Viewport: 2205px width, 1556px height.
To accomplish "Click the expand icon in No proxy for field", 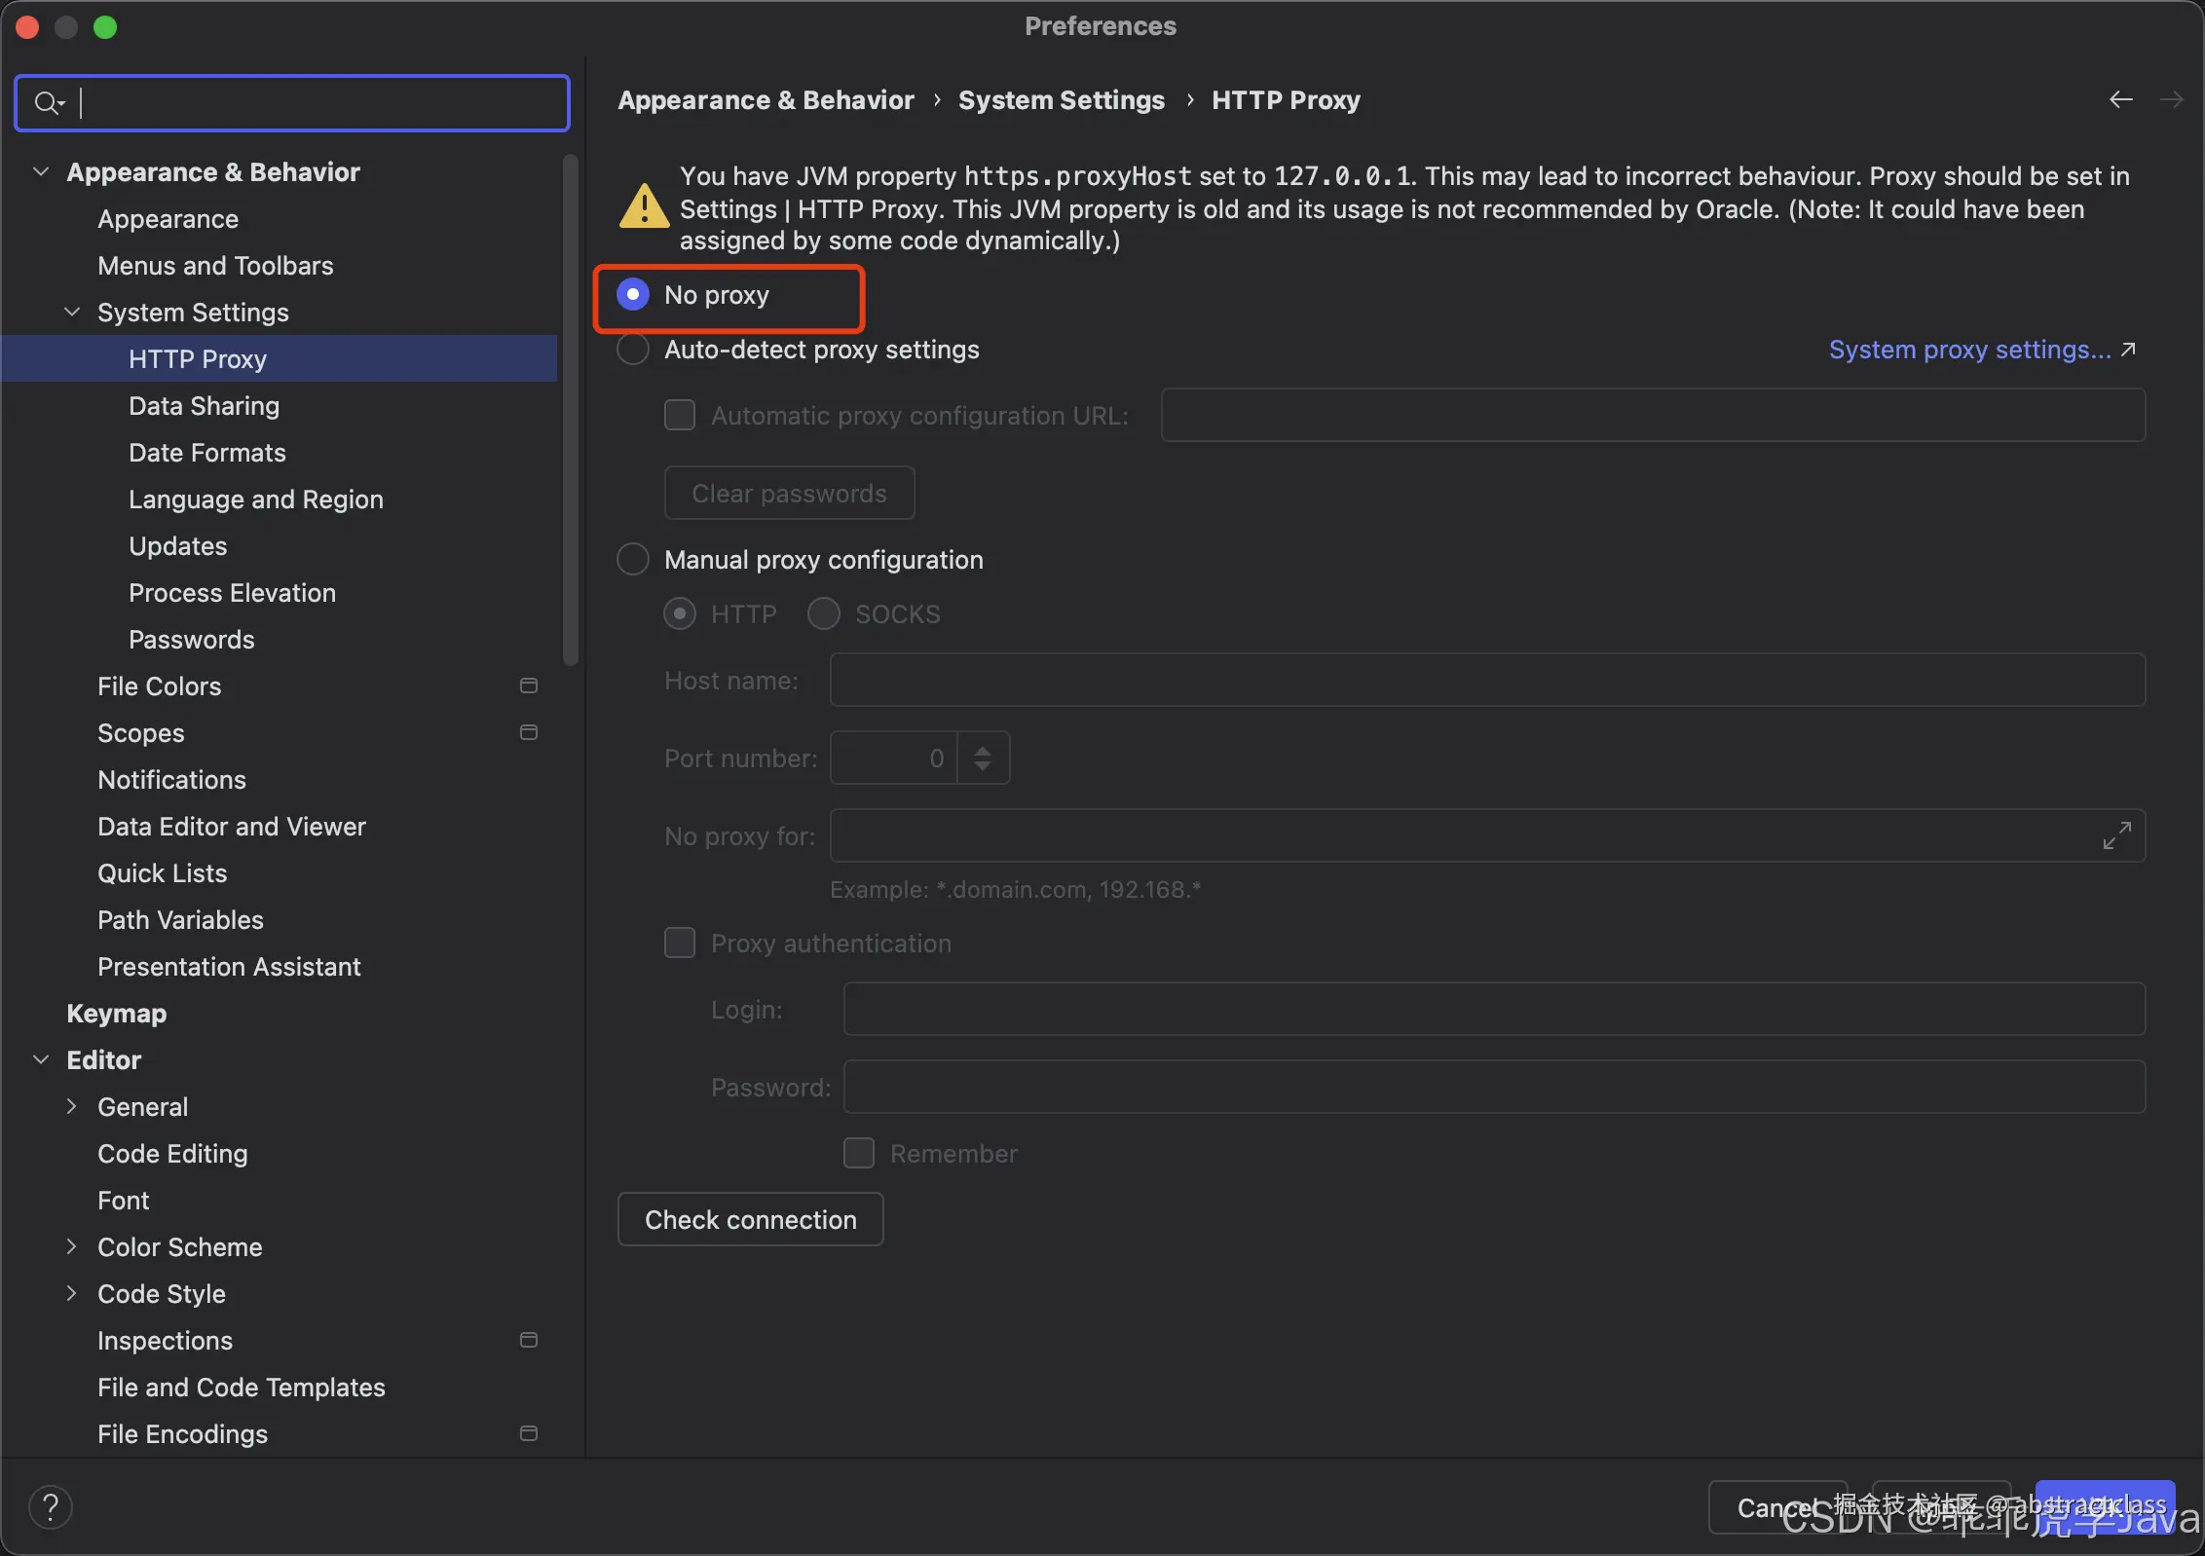I will (2116, 835).
